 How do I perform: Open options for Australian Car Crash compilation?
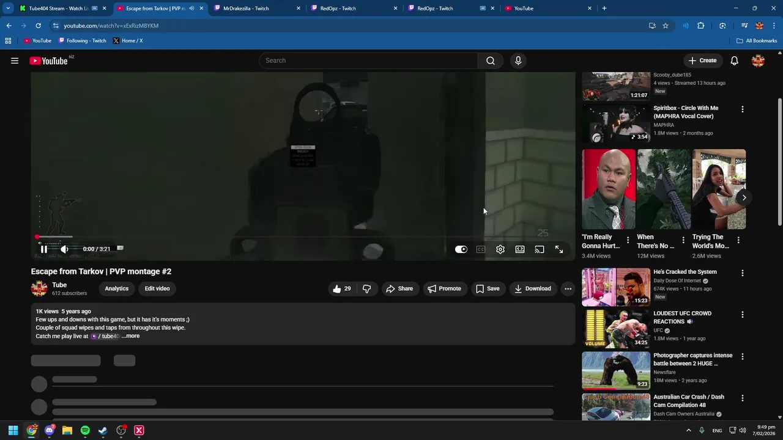pyautogui.click(x=743, y=398)
